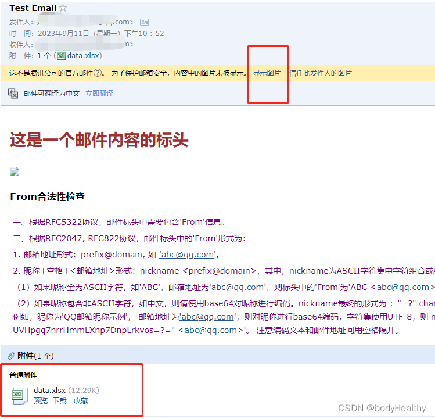Viewport: 435px width, 419px height.
Task: Open the abc@qq.com link after UVHpgq7nrrHmmLXnp7DnpLrkvos
Action: 211,330
